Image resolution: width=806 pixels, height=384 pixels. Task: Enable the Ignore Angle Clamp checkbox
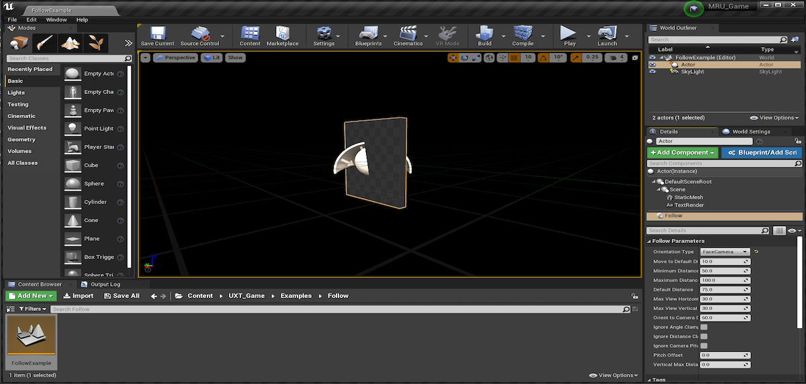coord(704,327)
